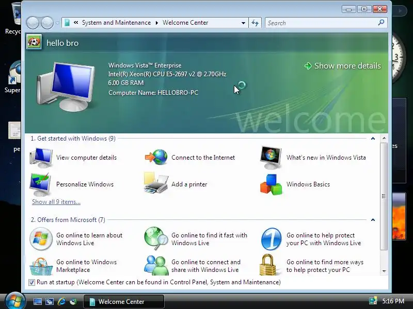Click the large computer image in the welcome banner
The height and width of the screenshot is (309, 413).
tap(66, 87)
